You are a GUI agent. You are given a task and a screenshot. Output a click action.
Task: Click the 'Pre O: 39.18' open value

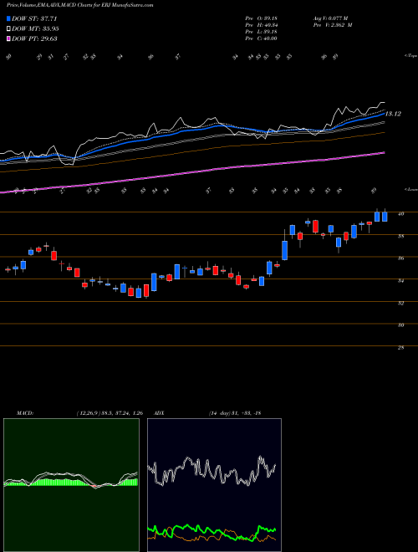coord(262,18)
